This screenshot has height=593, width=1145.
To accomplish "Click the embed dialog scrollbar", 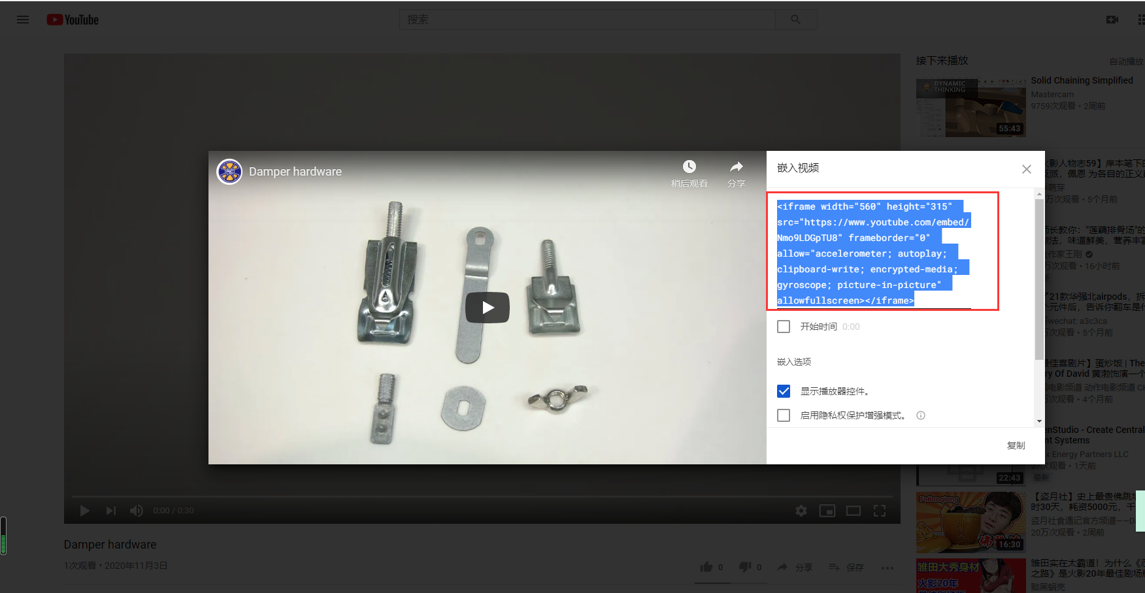I will pos(1039,279).
